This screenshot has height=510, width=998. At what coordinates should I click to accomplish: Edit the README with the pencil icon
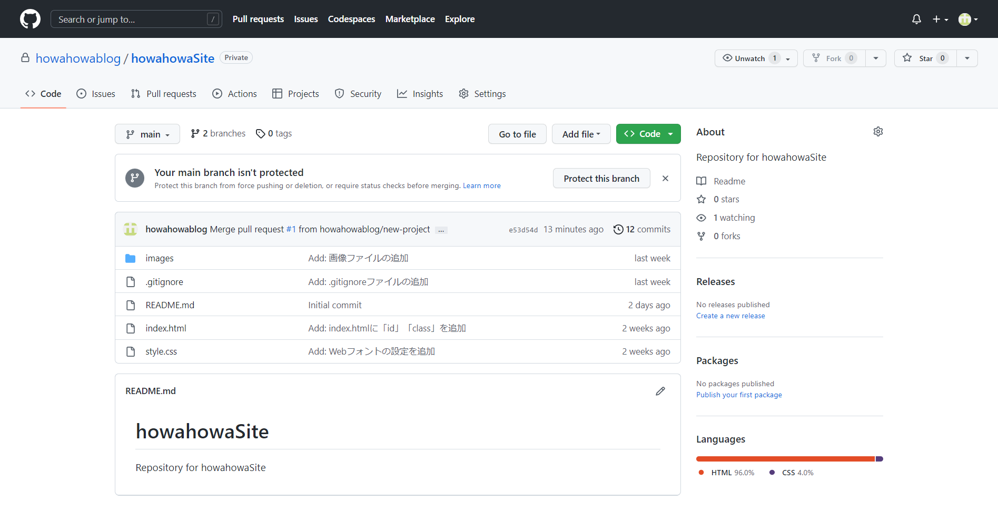660,391
